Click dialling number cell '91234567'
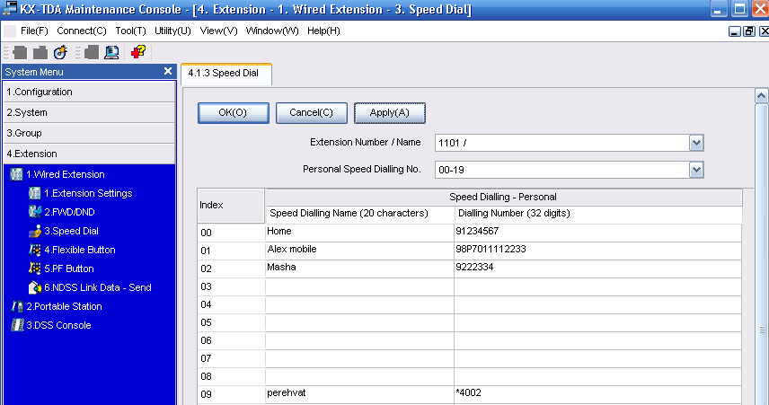Screen dimensions: 769x405 pyautogui.click(x=597, y=233)
